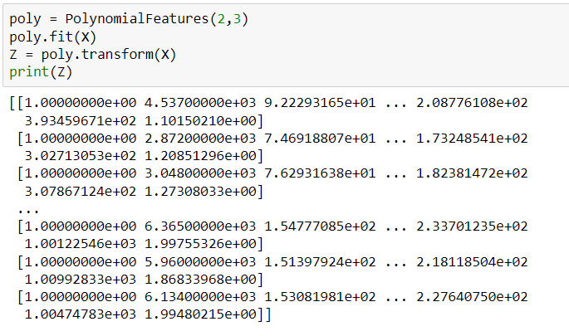The image size is (569, 336).
Task: Click output value 7.46918807e+01
Action: pos(320,139)
